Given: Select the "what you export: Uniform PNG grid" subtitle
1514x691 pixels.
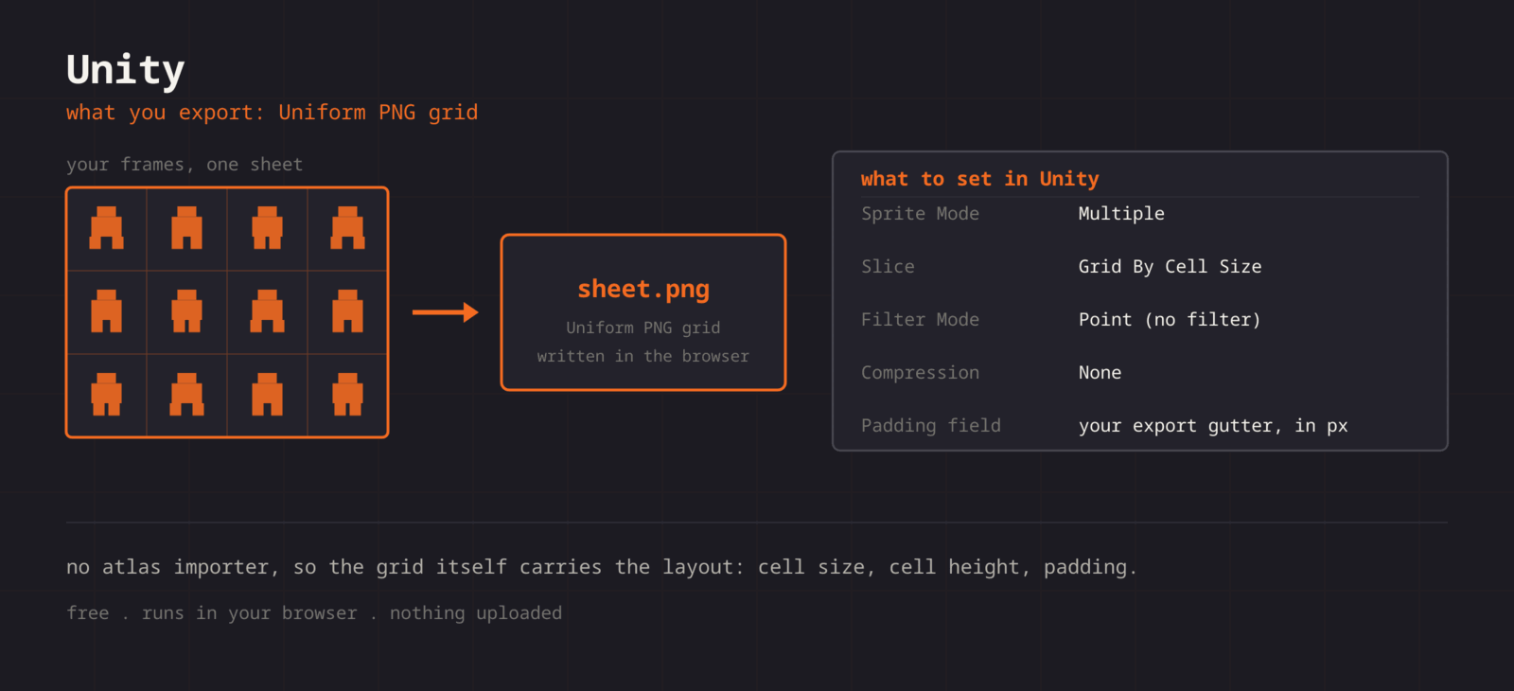Looking at the screenshot, I should pyautogui.click(x=272, y=113).
